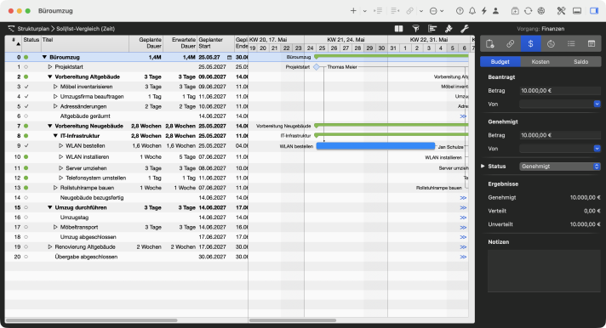Click the lightning bolt icon
The width and height of the screenshot is (606, 328).
click(x=484, y=11)
